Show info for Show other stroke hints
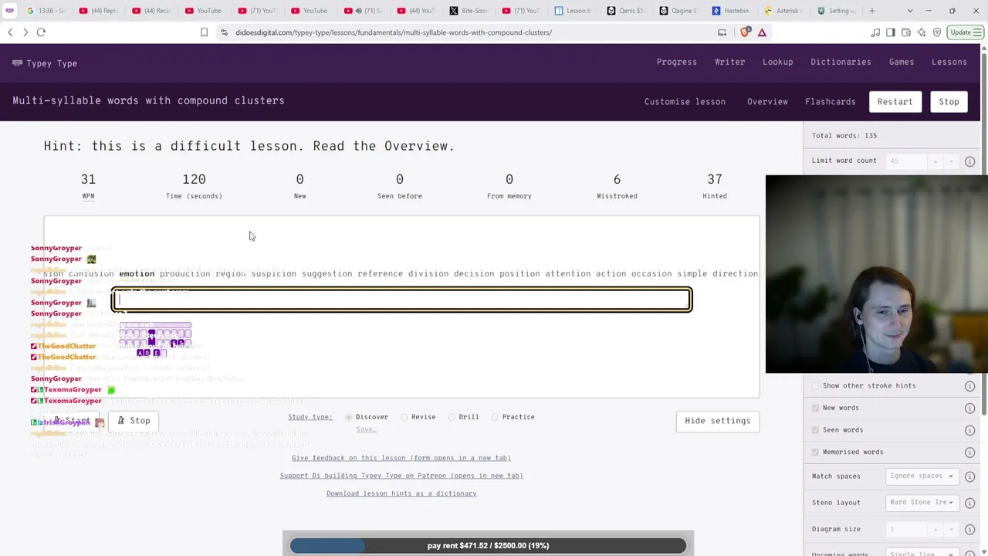Viewport: 988px width, 556px height. pos(969,386)
